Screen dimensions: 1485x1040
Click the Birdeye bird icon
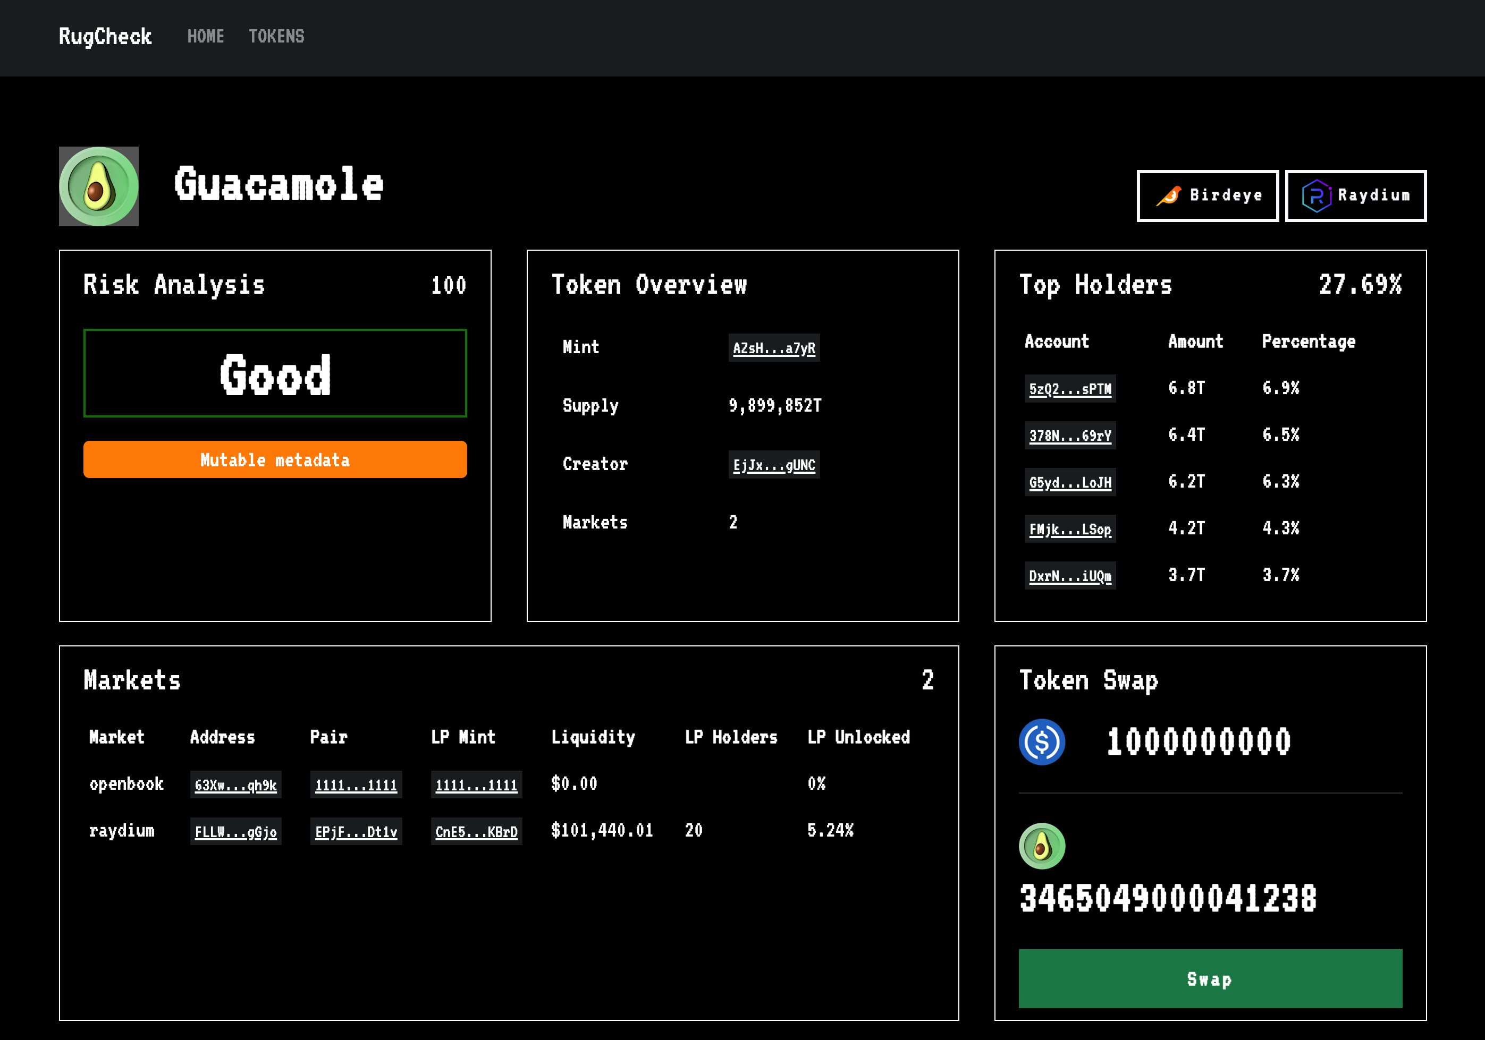[1168, 195]
